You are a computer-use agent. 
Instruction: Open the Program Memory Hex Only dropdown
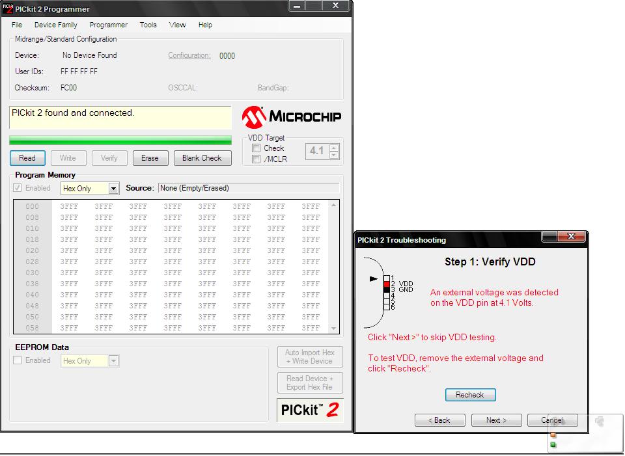pyautogui.click(x=113, y=189)
